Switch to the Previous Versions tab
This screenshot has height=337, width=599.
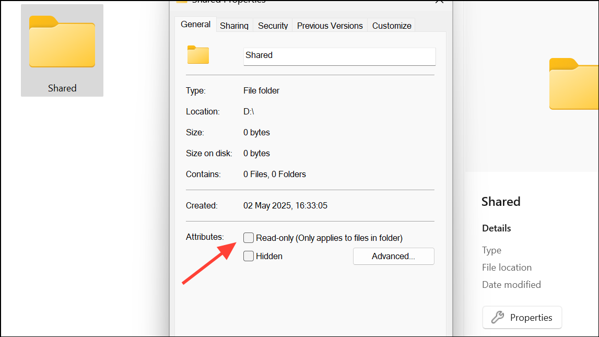pyautogui.click(x=329, y=25)
